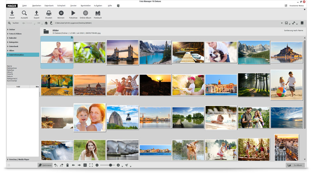Click the zoom-out minus icon
The width and height of the screenshot is (312, 173).
[x=97, y=165]
